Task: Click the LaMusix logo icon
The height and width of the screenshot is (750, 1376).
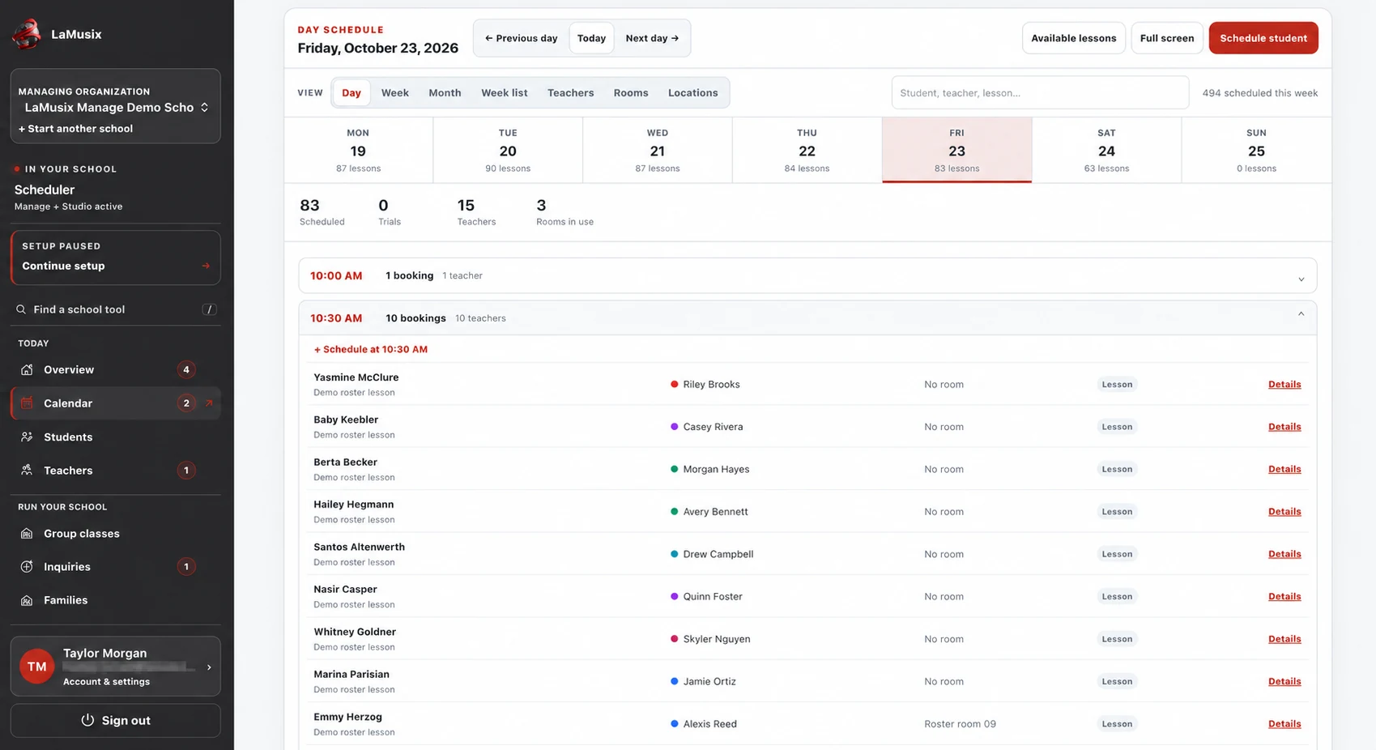Action: tap(27, 34)
